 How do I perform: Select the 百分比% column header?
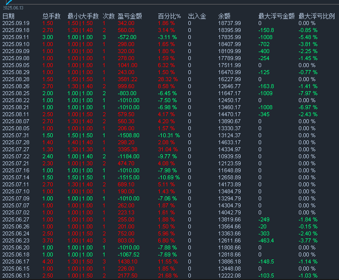point(168,17)
